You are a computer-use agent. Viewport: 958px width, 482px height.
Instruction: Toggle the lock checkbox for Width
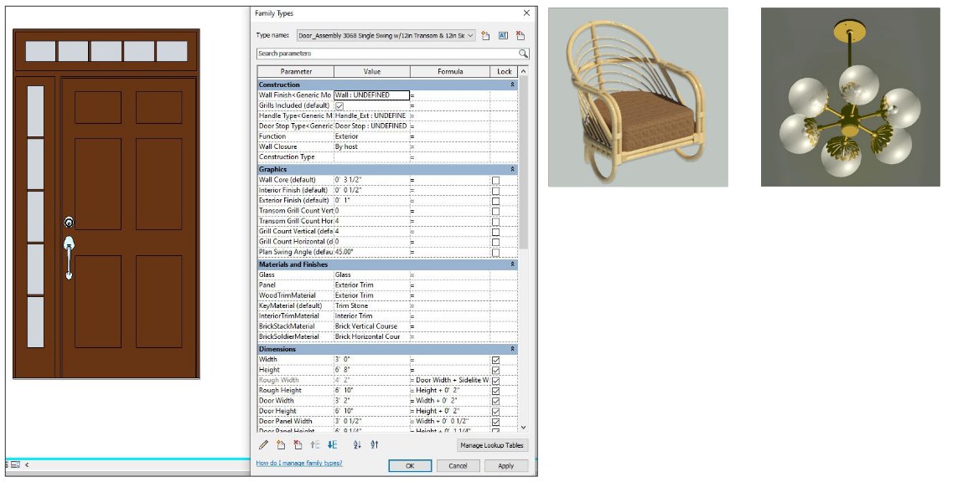[496, 360]
